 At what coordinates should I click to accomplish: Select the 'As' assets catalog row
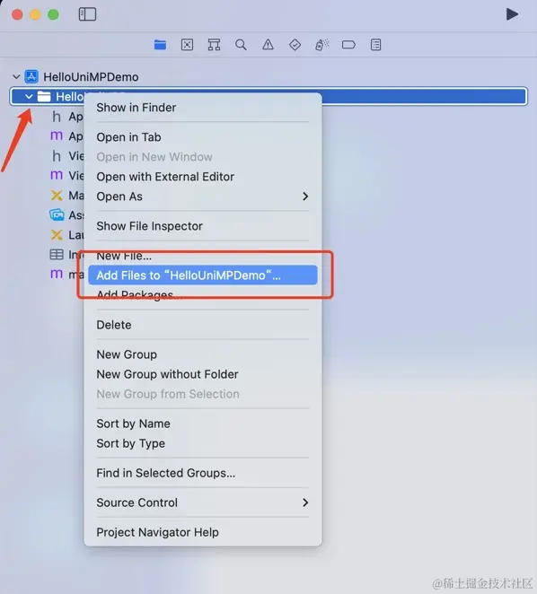point(66,214)
